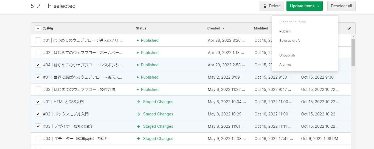Open the #03 デザイナー機能の紹介 article

tap(68, 126)
